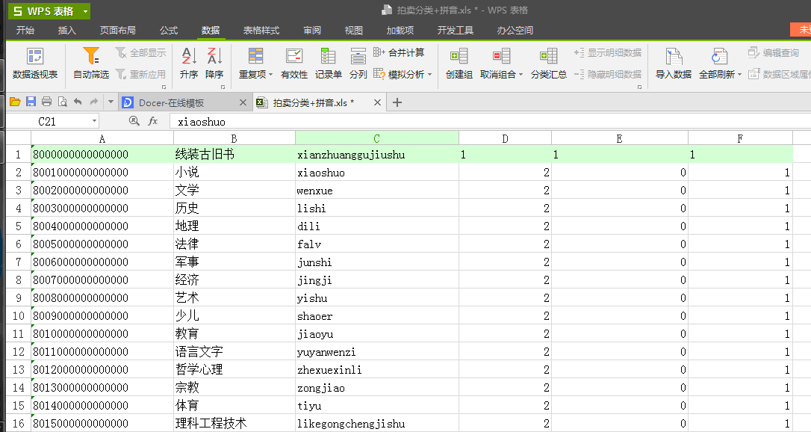Select column C header
The height and width of the screenshot is (432, 811).
click(x=376, y=138)
